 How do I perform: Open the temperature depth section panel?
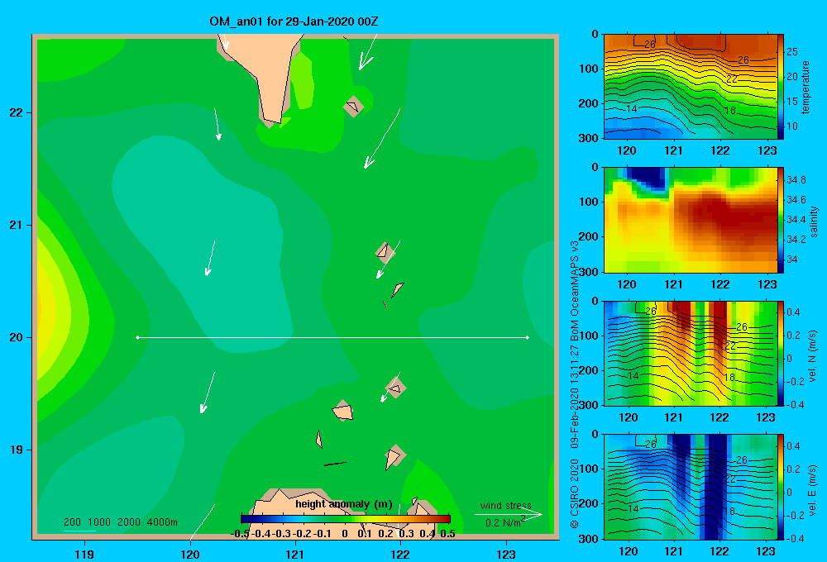[690, 87]
